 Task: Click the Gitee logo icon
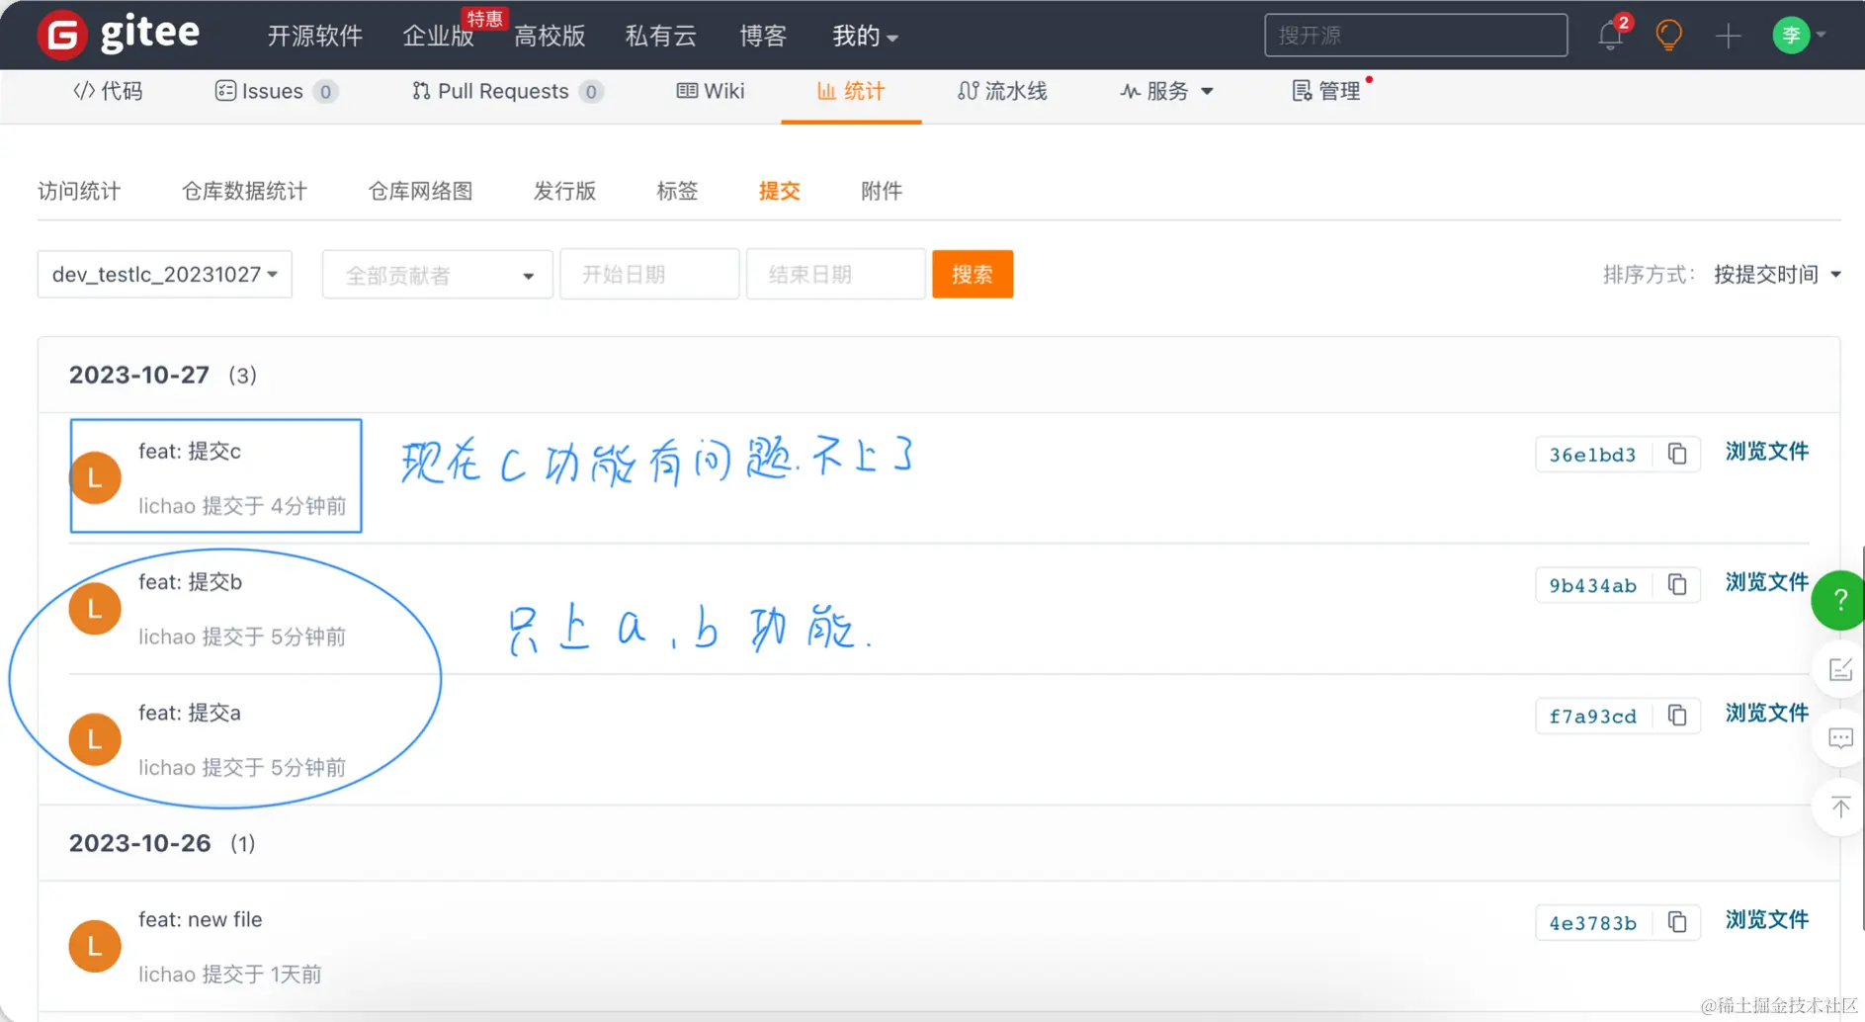(61, 36)
